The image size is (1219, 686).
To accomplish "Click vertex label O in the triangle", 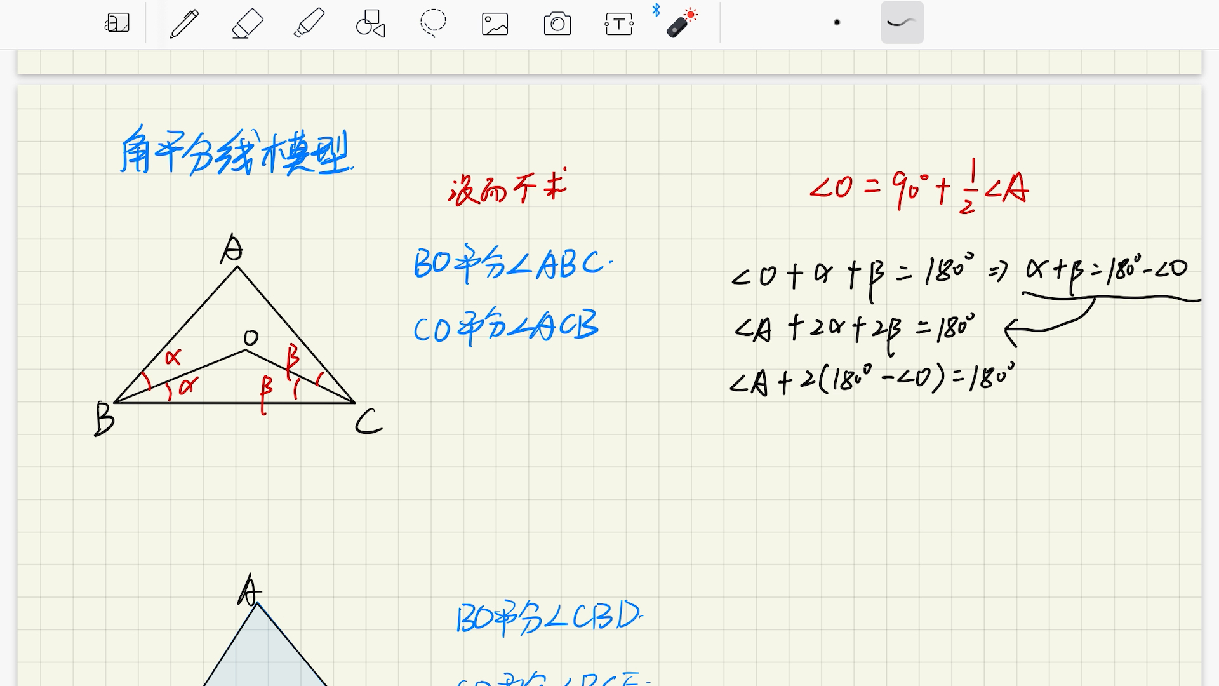I will pyautogui.click(x=251, y=337).
